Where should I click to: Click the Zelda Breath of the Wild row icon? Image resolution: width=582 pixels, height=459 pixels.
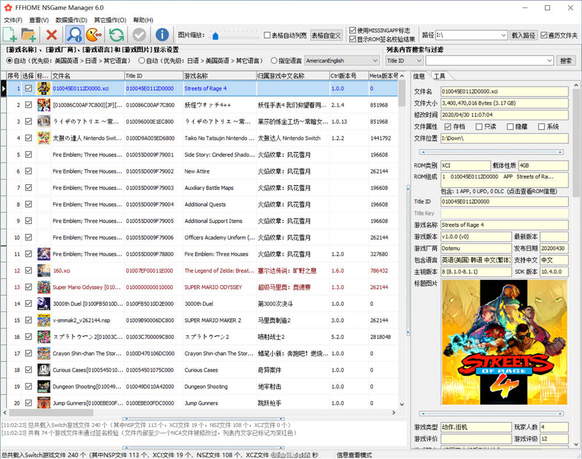(x=44, y=270)
